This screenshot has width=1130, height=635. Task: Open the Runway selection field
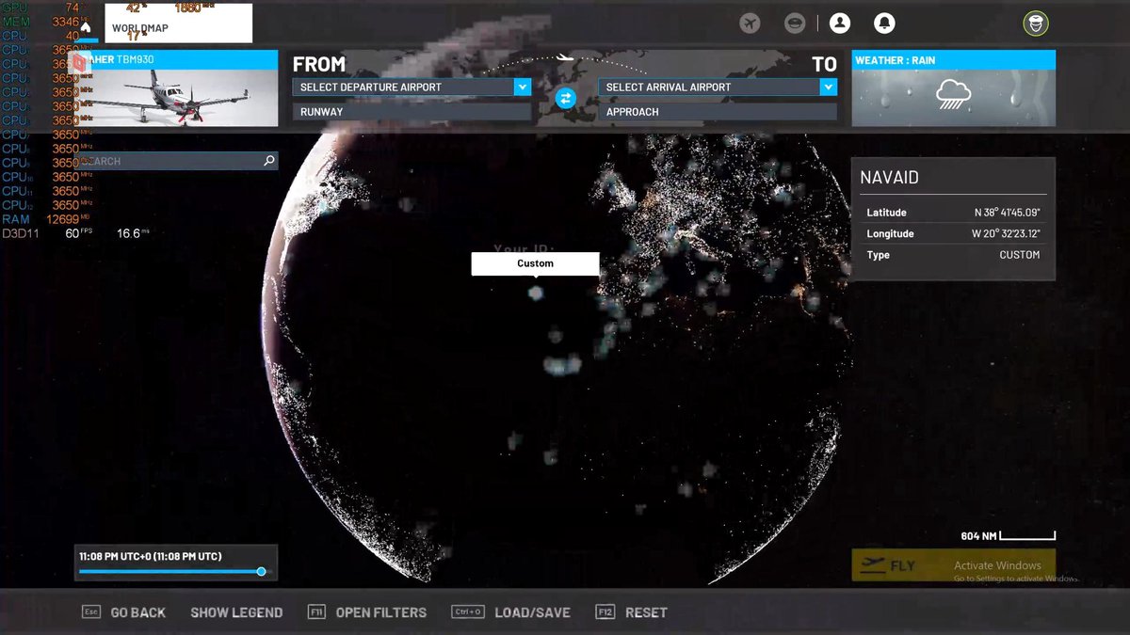tap(412, 112)
